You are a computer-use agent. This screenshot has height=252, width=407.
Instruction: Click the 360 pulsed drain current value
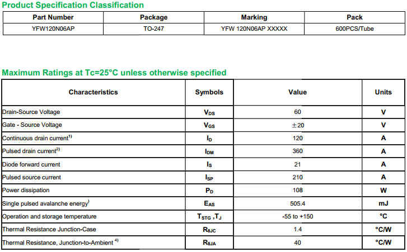[x=297, y=151]
